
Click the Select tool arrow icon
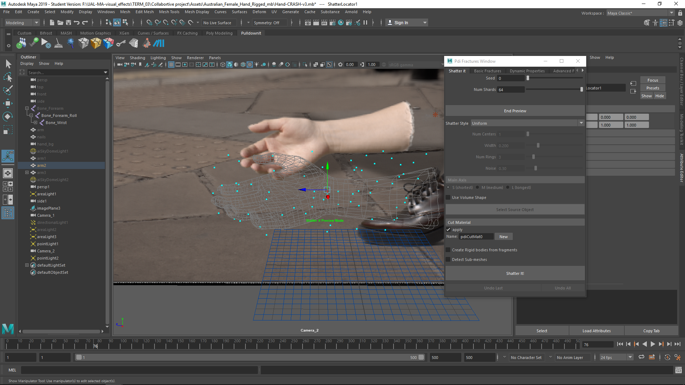[9, 64]
